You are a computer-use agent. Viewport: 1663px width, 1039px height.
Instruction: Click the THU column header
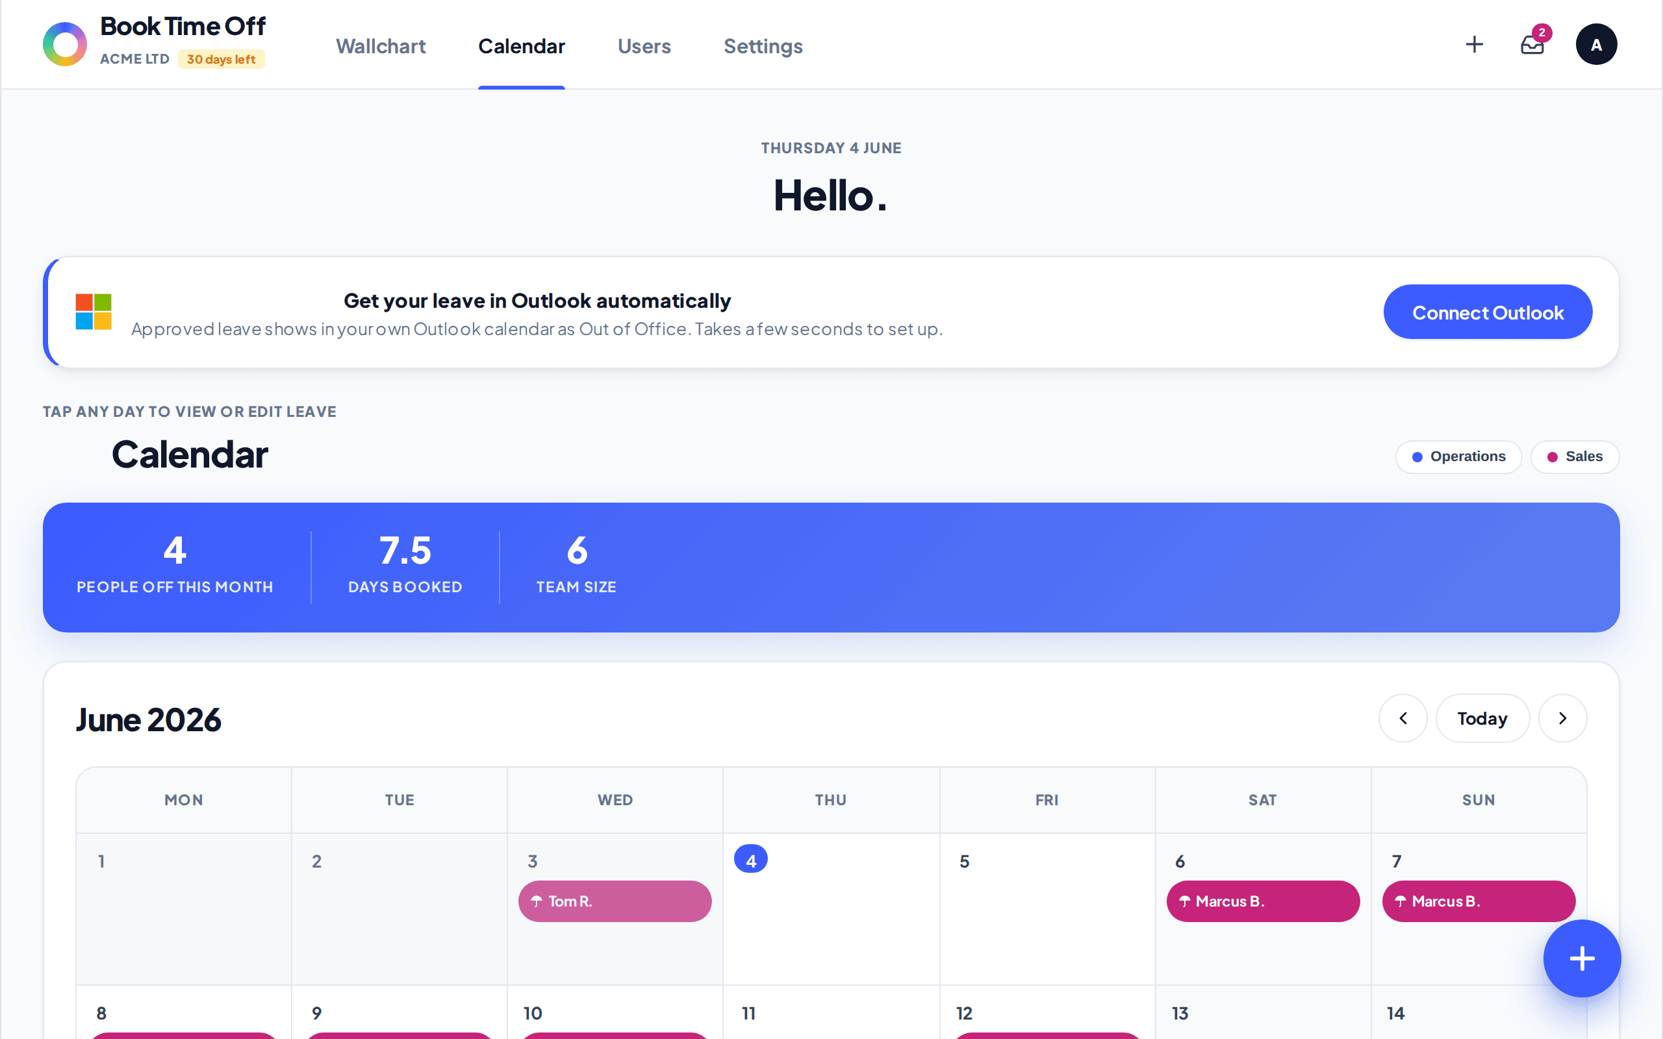pos(831,800)
